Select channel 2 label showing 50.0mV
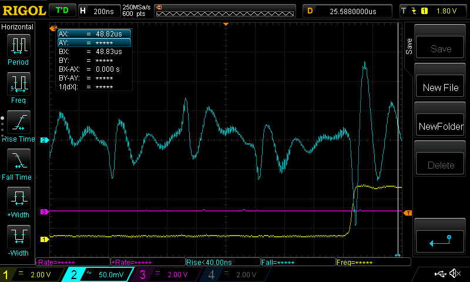This screenshot has width=470, height=282. click(98, 274)
